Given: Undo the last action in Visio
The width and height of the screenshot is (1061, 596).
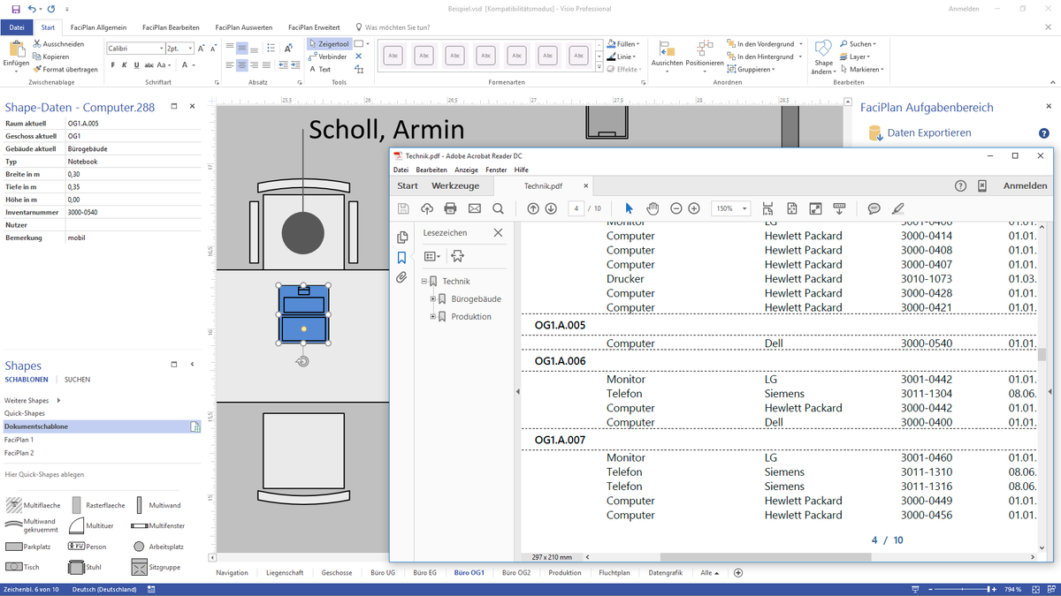Looking at the screenshot, I should pyautogui.click(x=34, y=8).
